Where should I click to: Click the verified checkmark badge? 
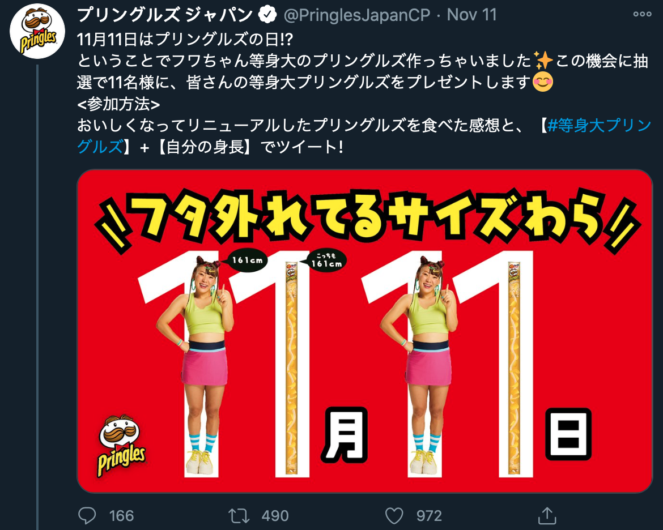267,15
